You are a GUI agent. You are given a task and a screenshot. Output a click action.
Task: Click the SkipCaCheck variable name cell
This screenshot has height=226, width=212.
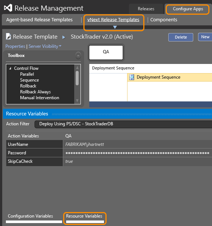[x=35, y=161]
